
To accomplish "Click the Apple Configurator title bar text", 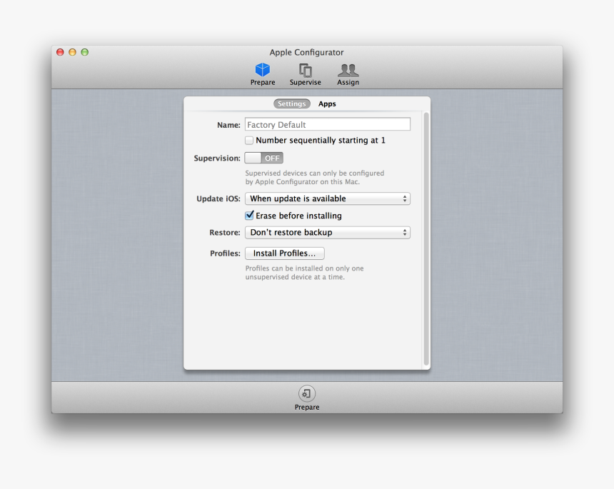I will (307, 52).
